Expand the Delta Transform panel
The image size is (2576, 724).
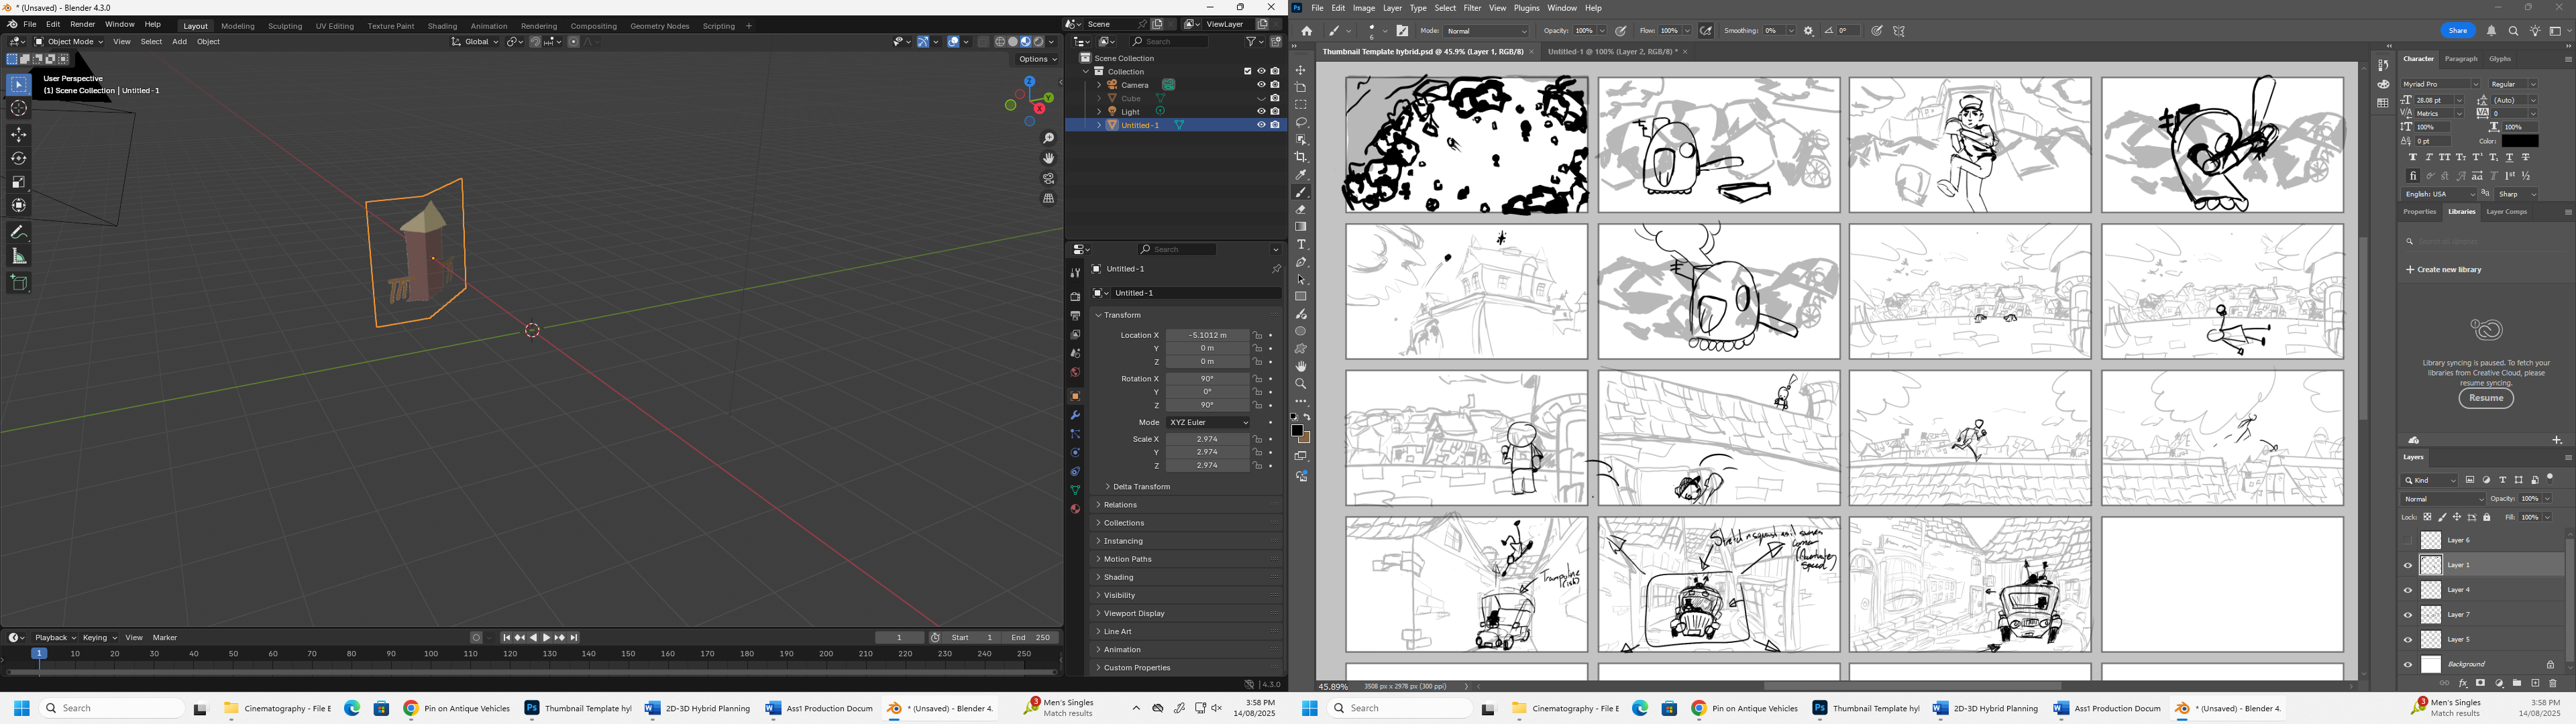(x=1141, y=487)
